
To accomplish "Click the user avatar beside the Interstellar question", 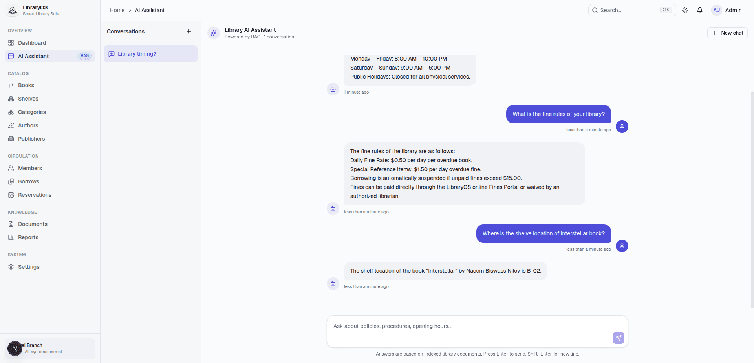I will (622, 246).
